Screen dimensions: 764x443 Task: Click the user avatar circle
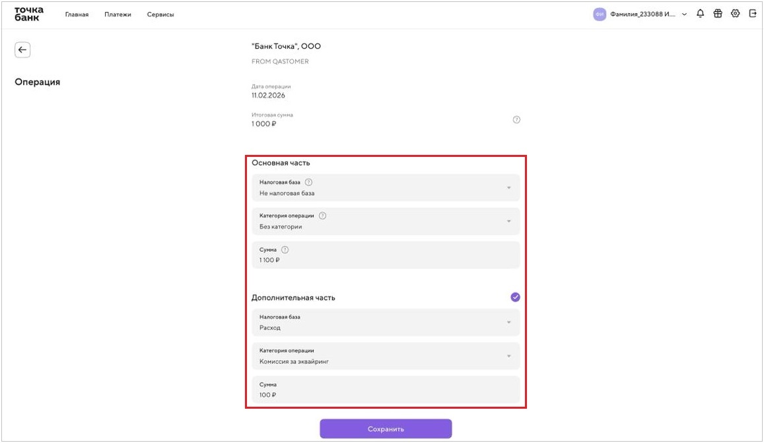click(x=599, y=14)
